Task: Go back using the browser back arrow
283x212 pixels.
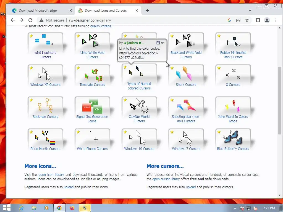Action: (x=13, y=20)
